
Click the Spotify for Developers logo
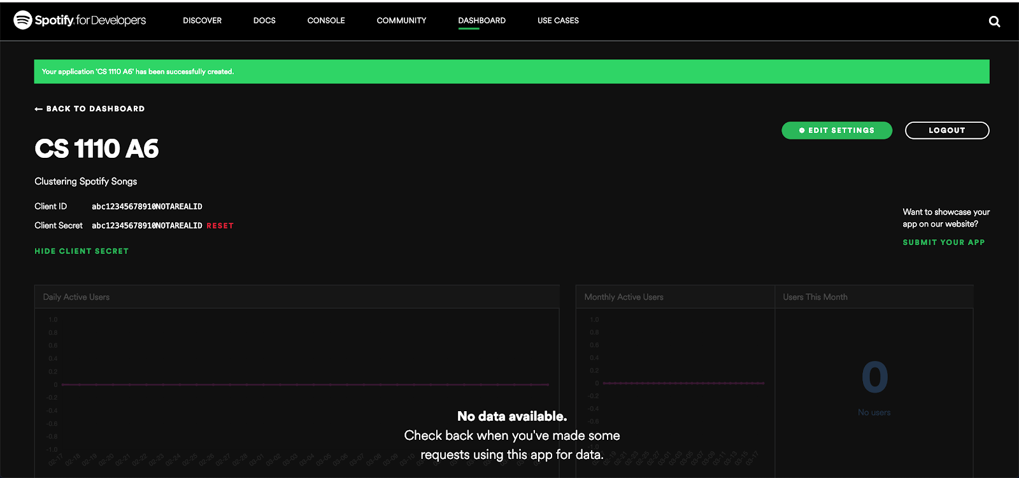point(80,20)
